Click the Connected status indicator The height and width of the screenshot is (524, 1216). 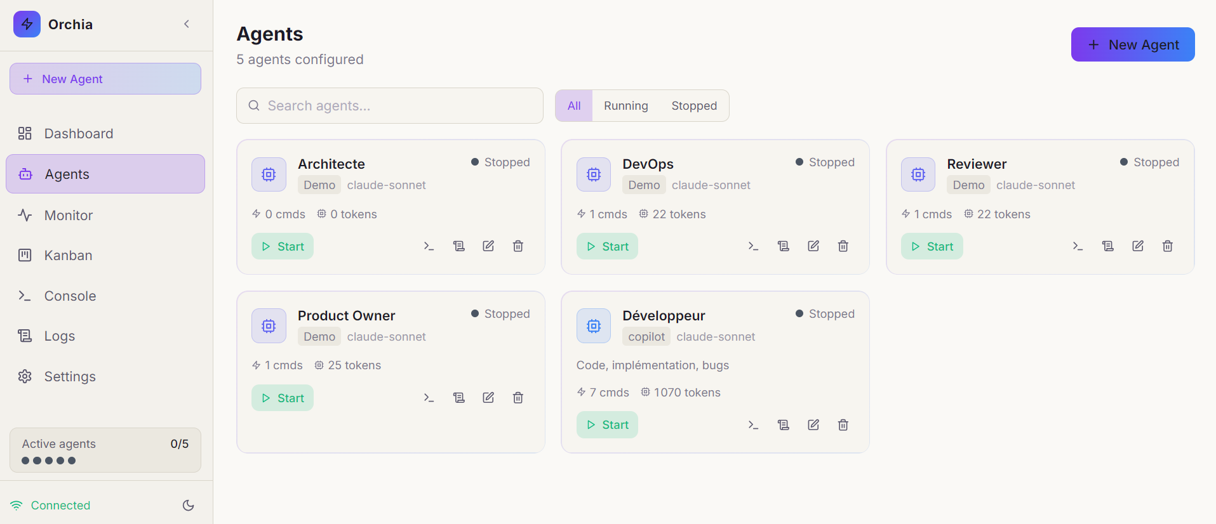(51, 506)
